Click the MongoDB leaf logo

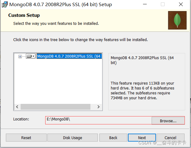coord(177,20)
